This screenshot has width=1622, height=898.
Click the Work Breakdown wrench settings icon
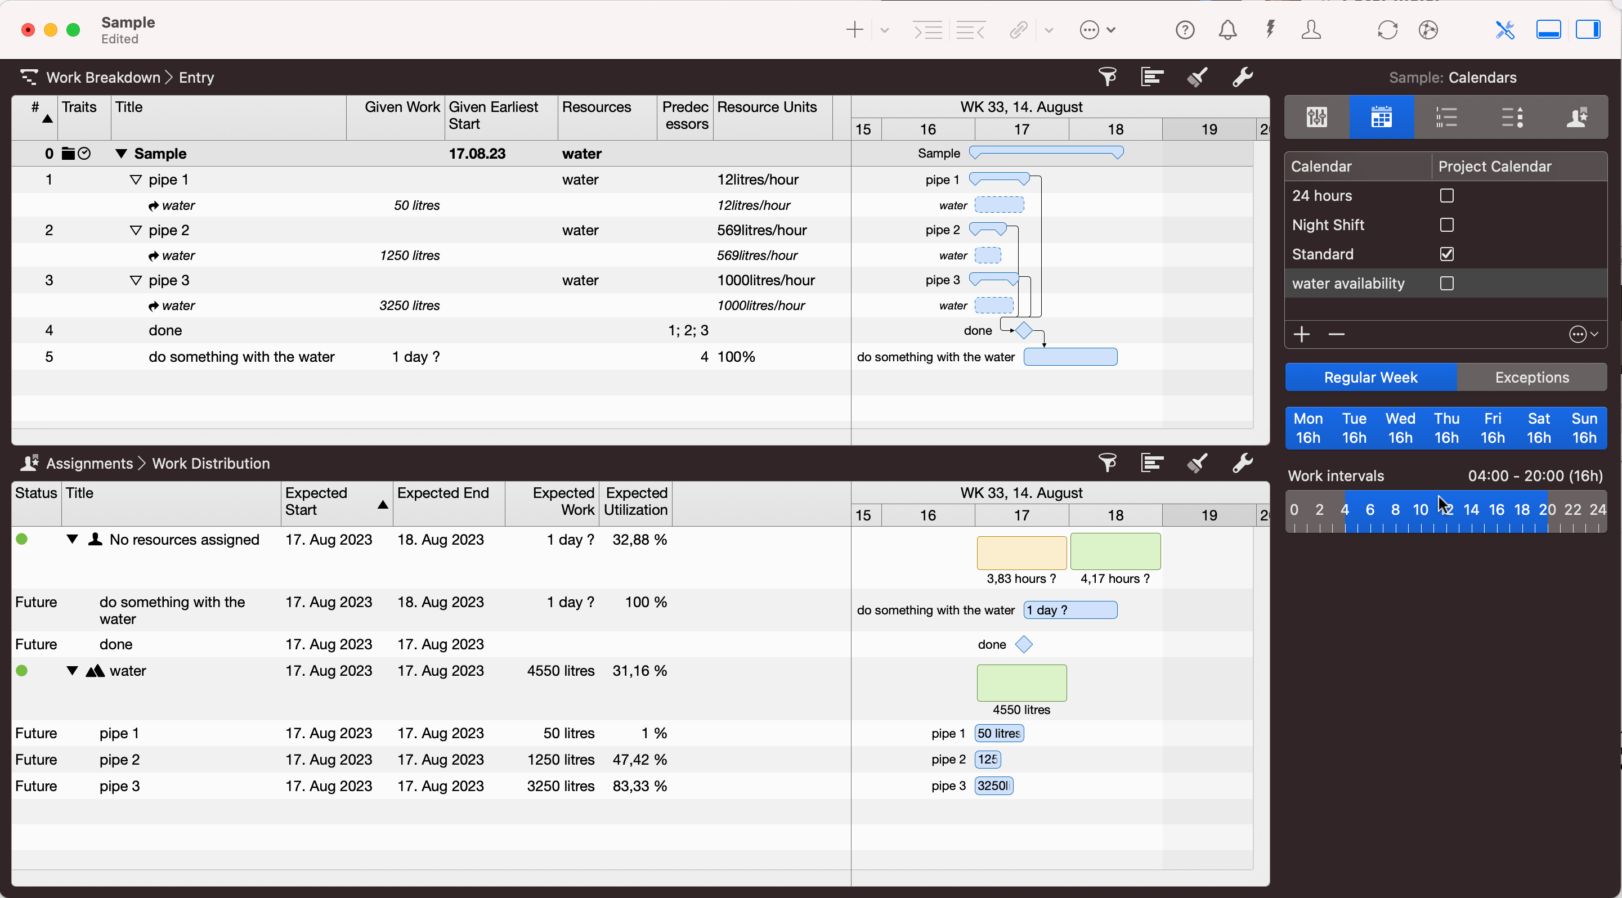(x=1242, y=78)
